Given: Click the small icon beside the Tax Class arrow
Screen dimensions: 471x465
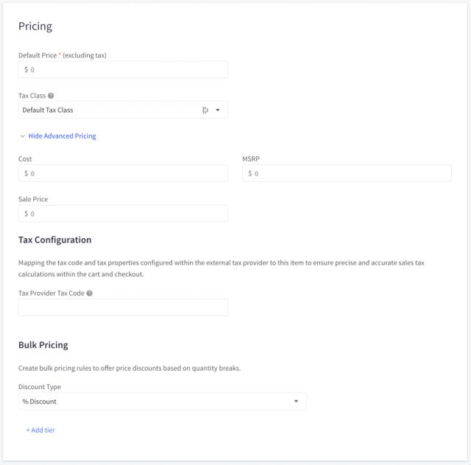Looking at the screenshot, I should click(x=205, y=111).
